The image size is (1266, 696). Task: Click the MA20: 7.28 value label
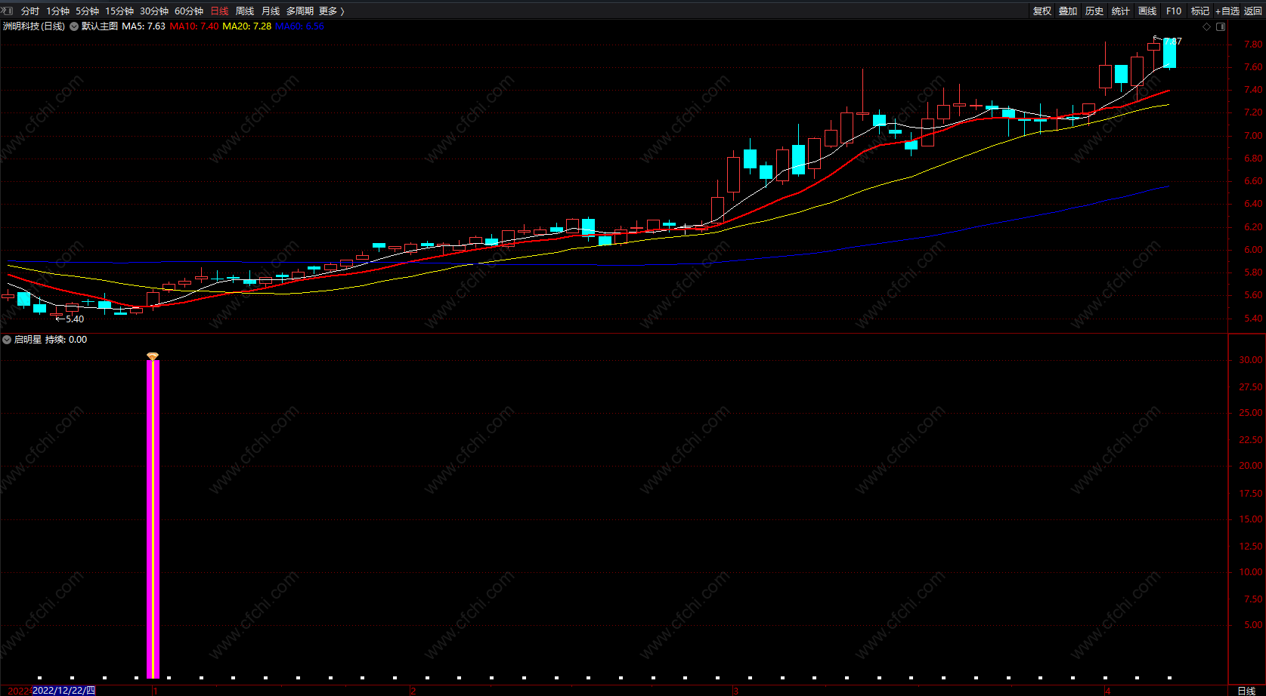(247, 26)
